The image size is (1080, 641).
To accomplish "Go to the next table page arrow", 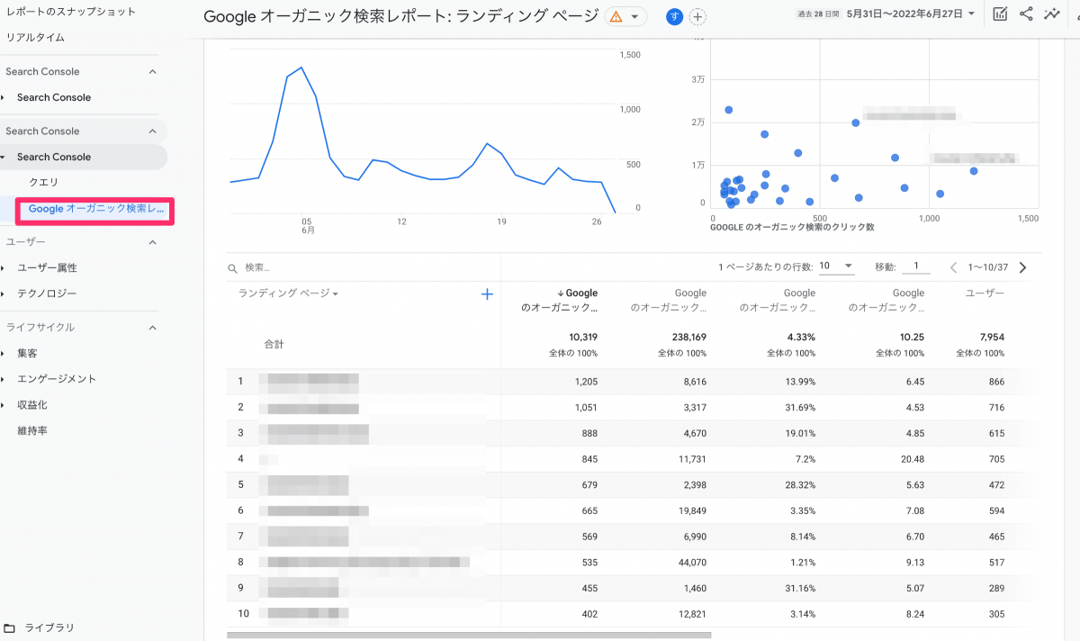I will [1022, 267].
